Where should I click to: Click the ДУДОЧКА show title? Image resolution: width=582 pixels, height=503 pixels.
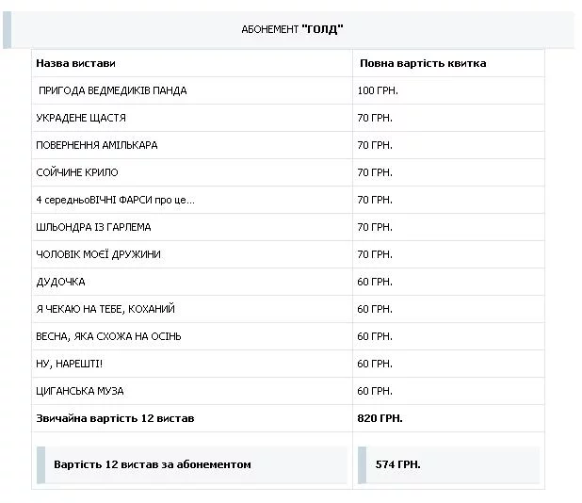(60, 282)
